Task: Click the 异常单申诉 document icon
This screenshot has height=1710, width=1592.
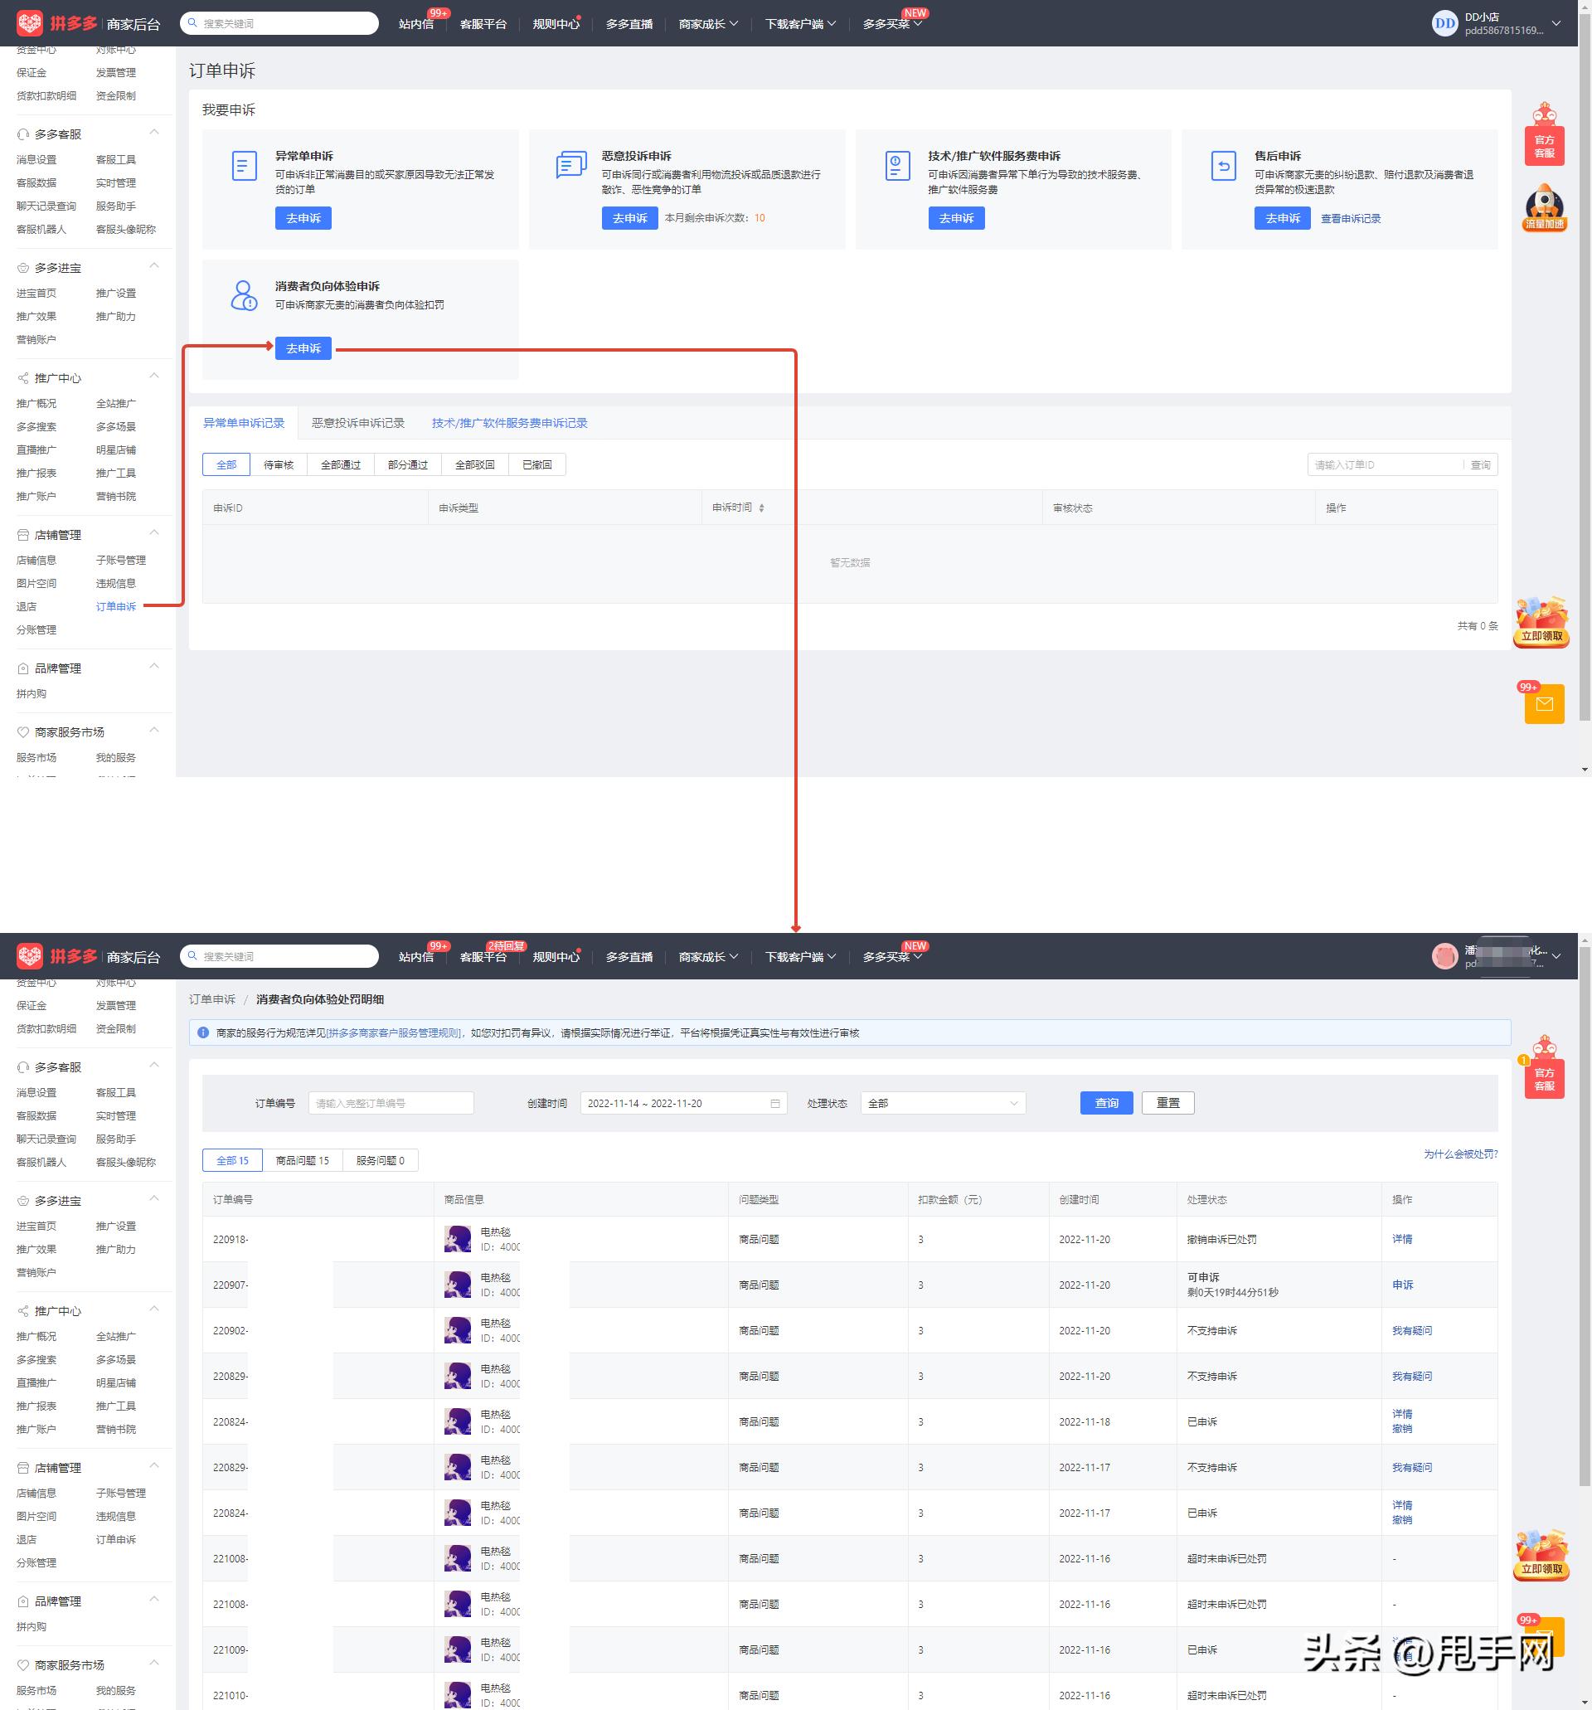Action: pyautogui.click(x=245, y=165)
